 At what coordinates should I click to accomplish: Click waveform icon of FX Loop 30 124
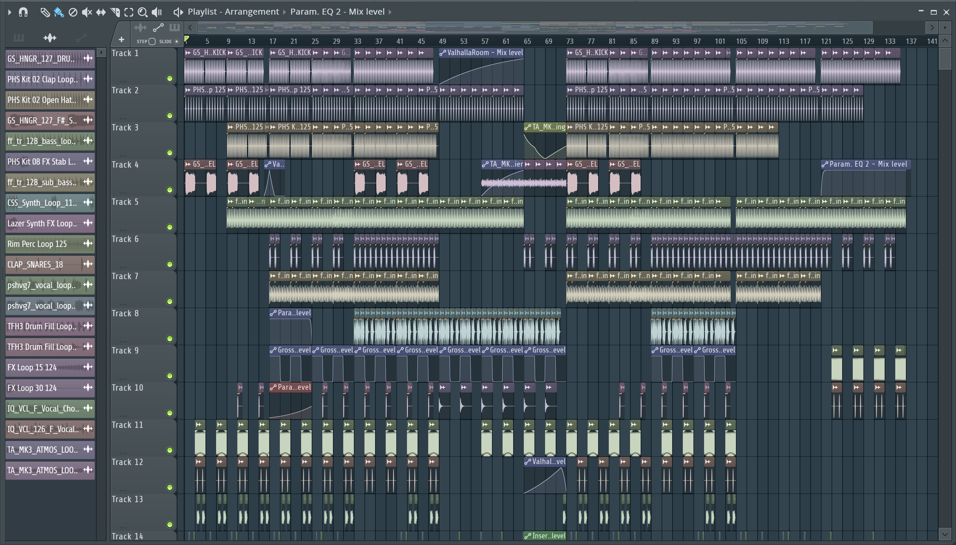click(x=88, y=388)
